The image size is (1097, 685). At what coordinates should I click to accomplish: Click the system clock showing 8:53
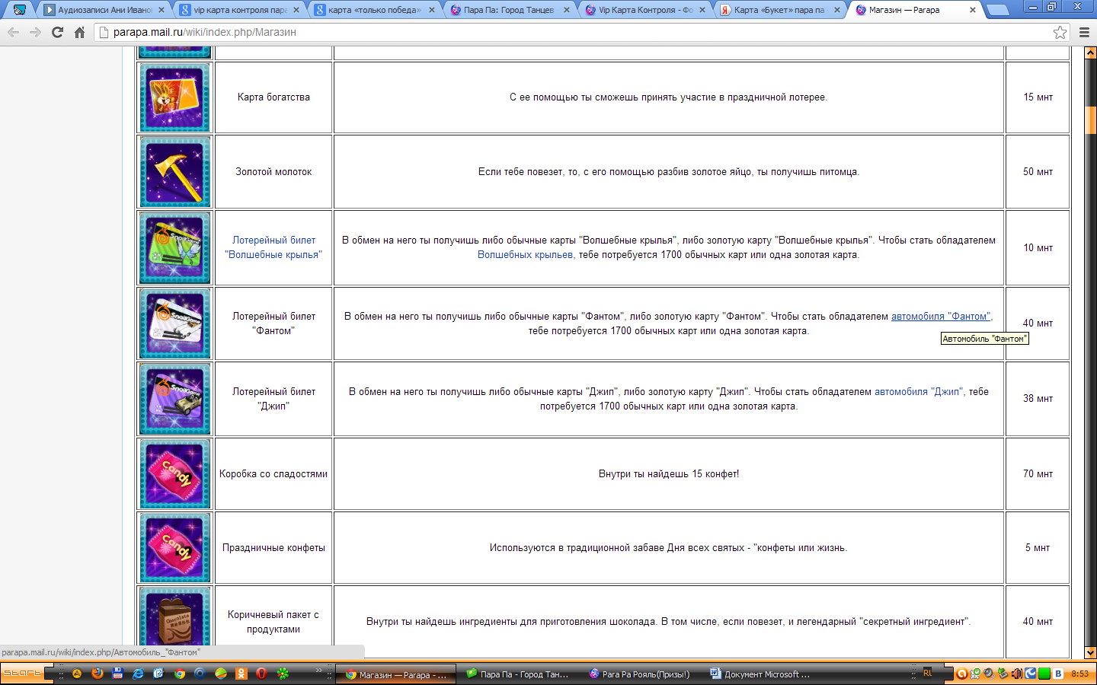point(1079,674)
